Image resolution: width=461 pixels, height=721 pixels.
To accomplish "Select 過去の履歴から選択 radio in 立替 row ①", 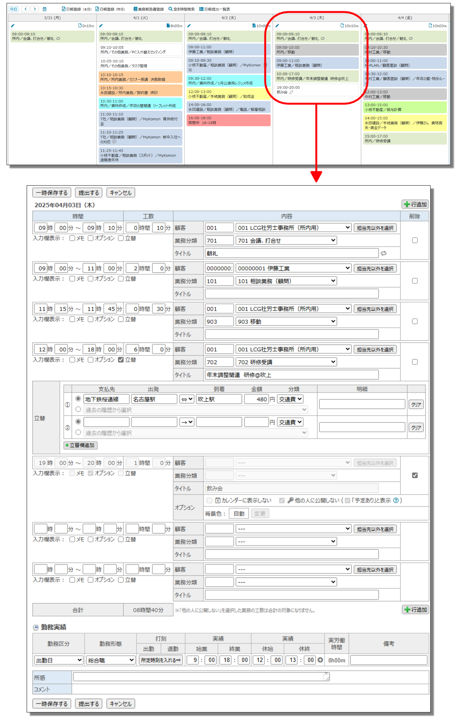I will [x=78, y=409].
